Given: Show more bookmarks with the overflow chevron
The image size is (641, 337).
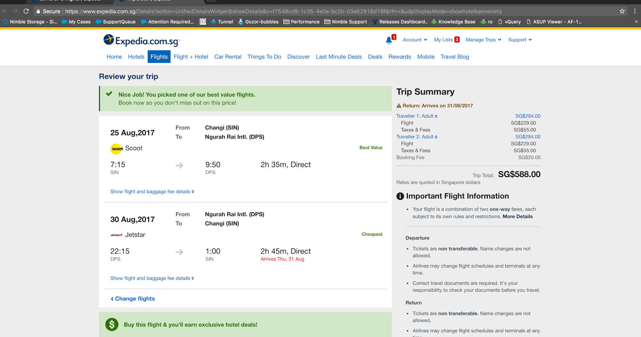Looking at the screenshot, I should tap(636, 22).
